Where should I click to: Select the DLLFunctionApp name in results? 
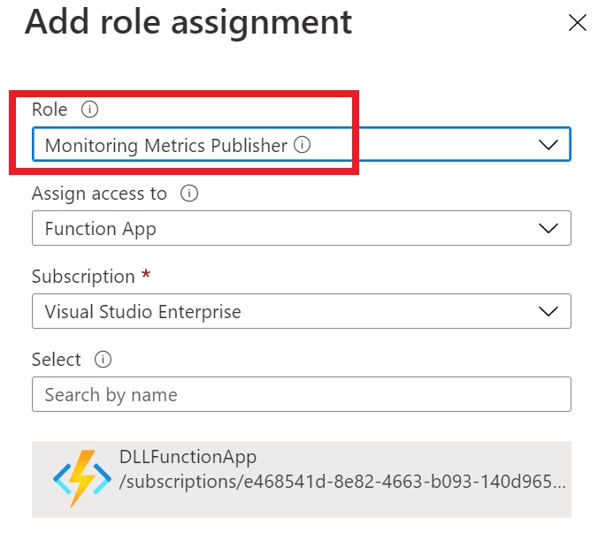[188, 457]
